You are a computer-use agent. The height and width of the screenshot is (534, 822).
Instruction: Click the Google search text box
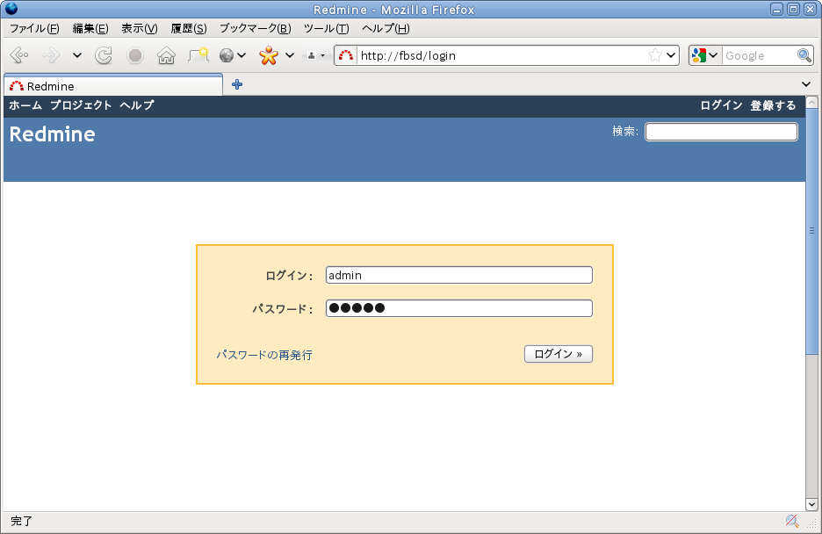760,55
